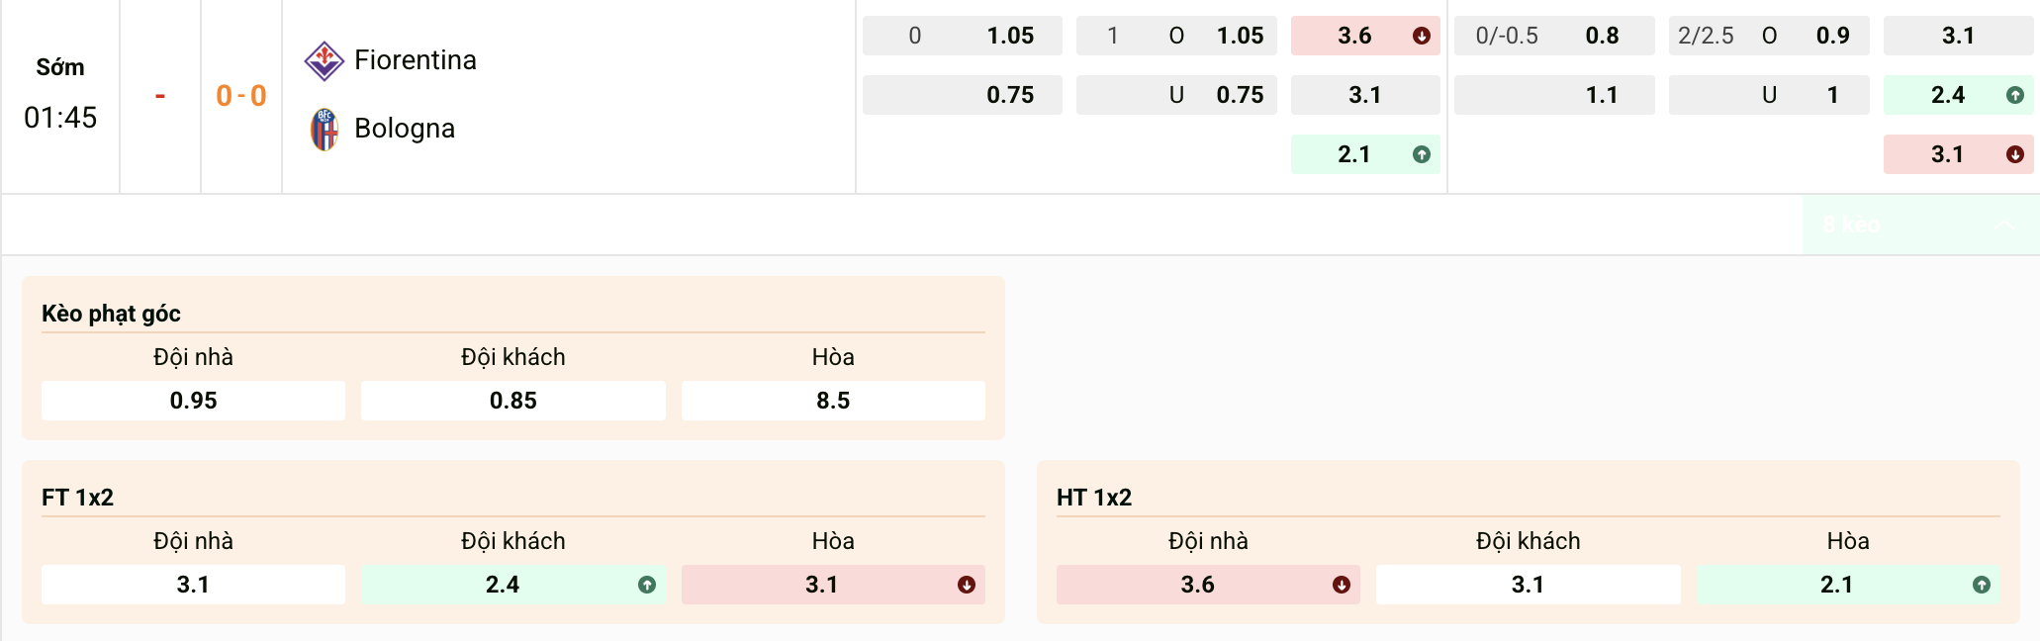The width and height of the screenshot is (2040, 641).
Task: Click the green up arrow on FT away odds 2.4
Action: pos(648,585)
